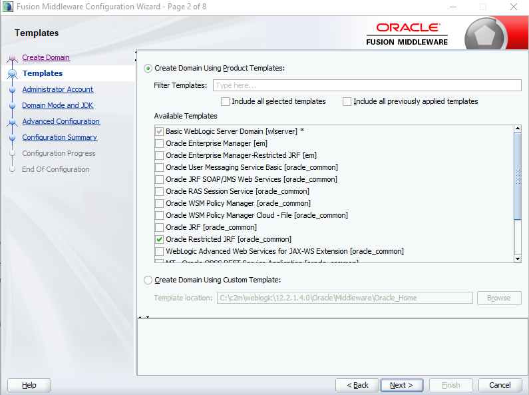Click the Cancel button
This screenshot has height=395, width=529.
(x=500, y=385)
